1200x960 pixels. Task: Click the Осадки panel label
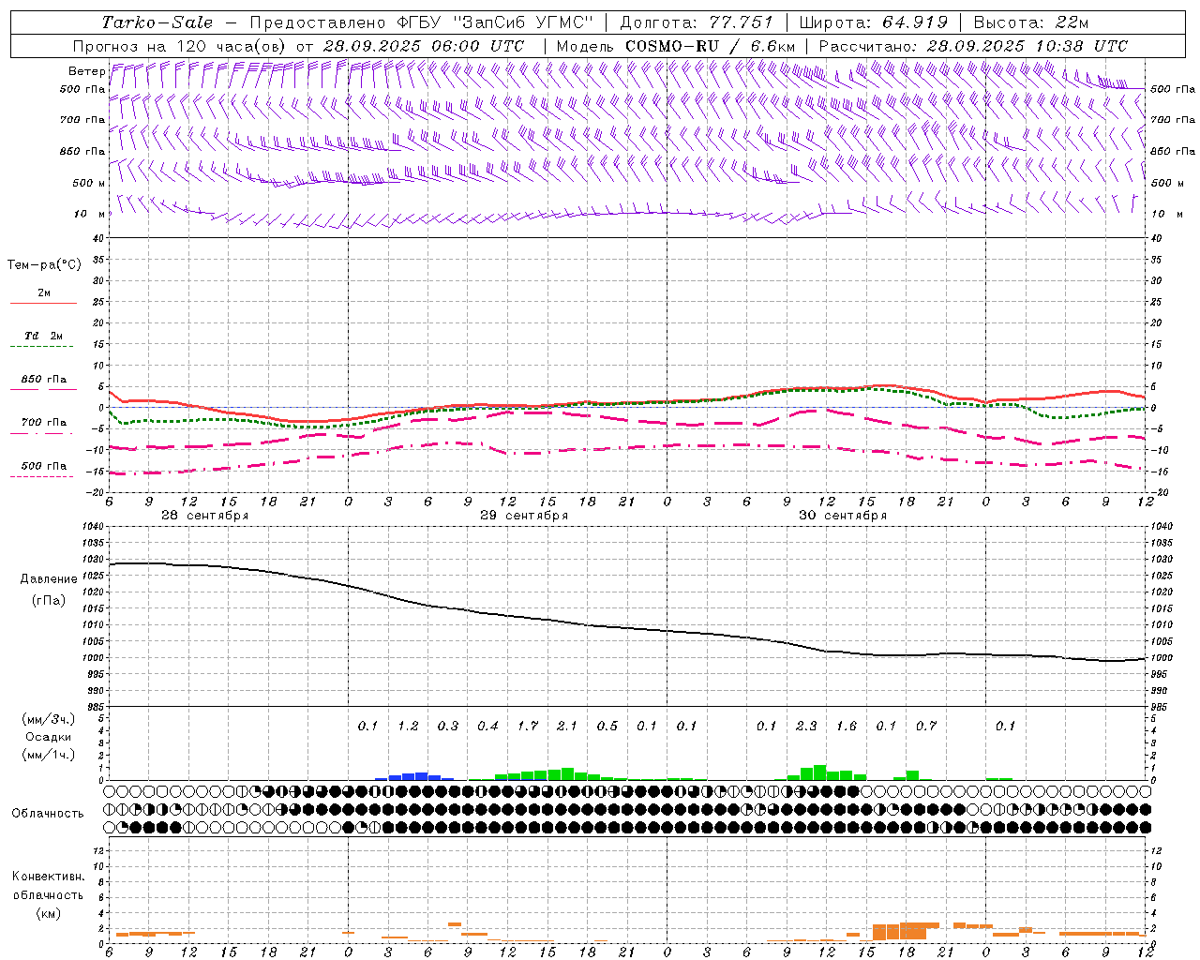[48, 737]
